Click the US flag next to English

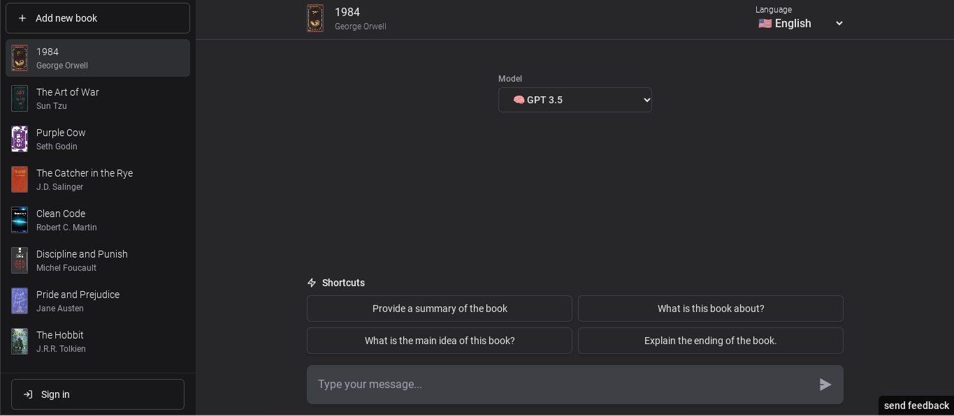(x=765, y=23)
